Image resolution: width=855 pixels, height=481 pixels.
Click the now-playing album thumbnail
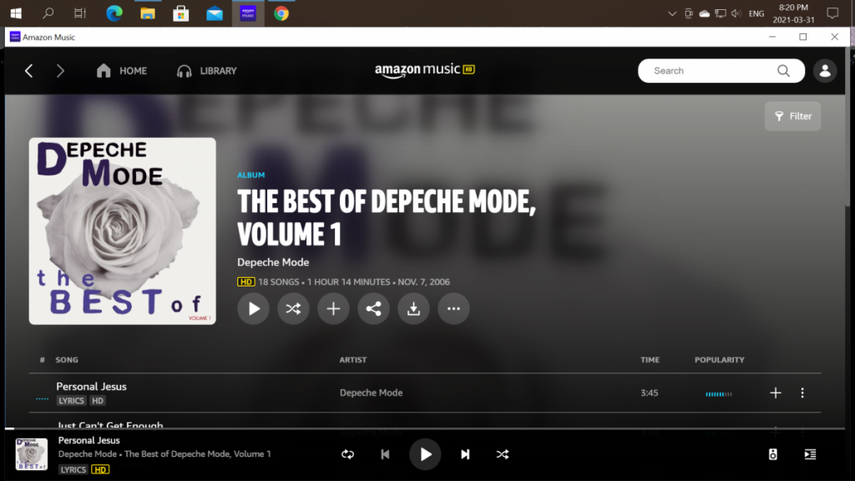(32, 453)
